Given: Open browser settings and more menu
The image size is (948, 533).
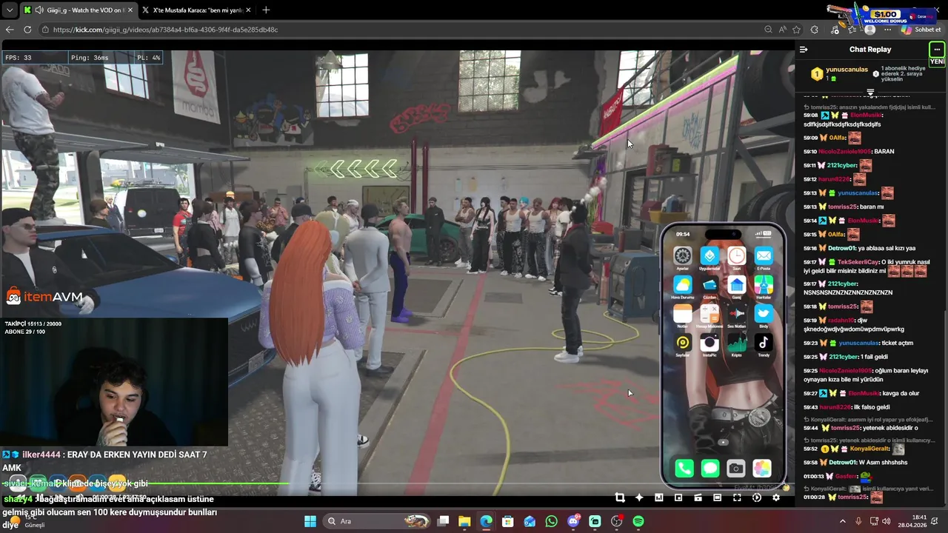Looking at the screenshot, I should click(888, 30).
